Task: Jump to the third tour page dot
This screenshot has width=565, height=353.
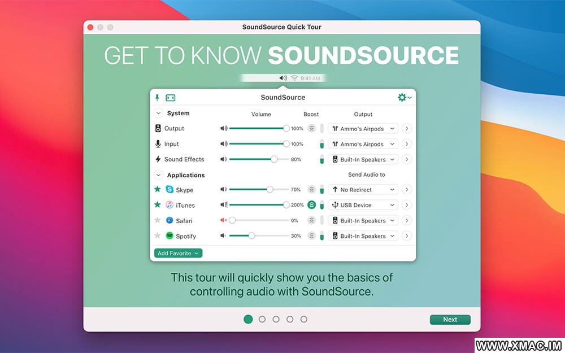Action: point(276,319)
